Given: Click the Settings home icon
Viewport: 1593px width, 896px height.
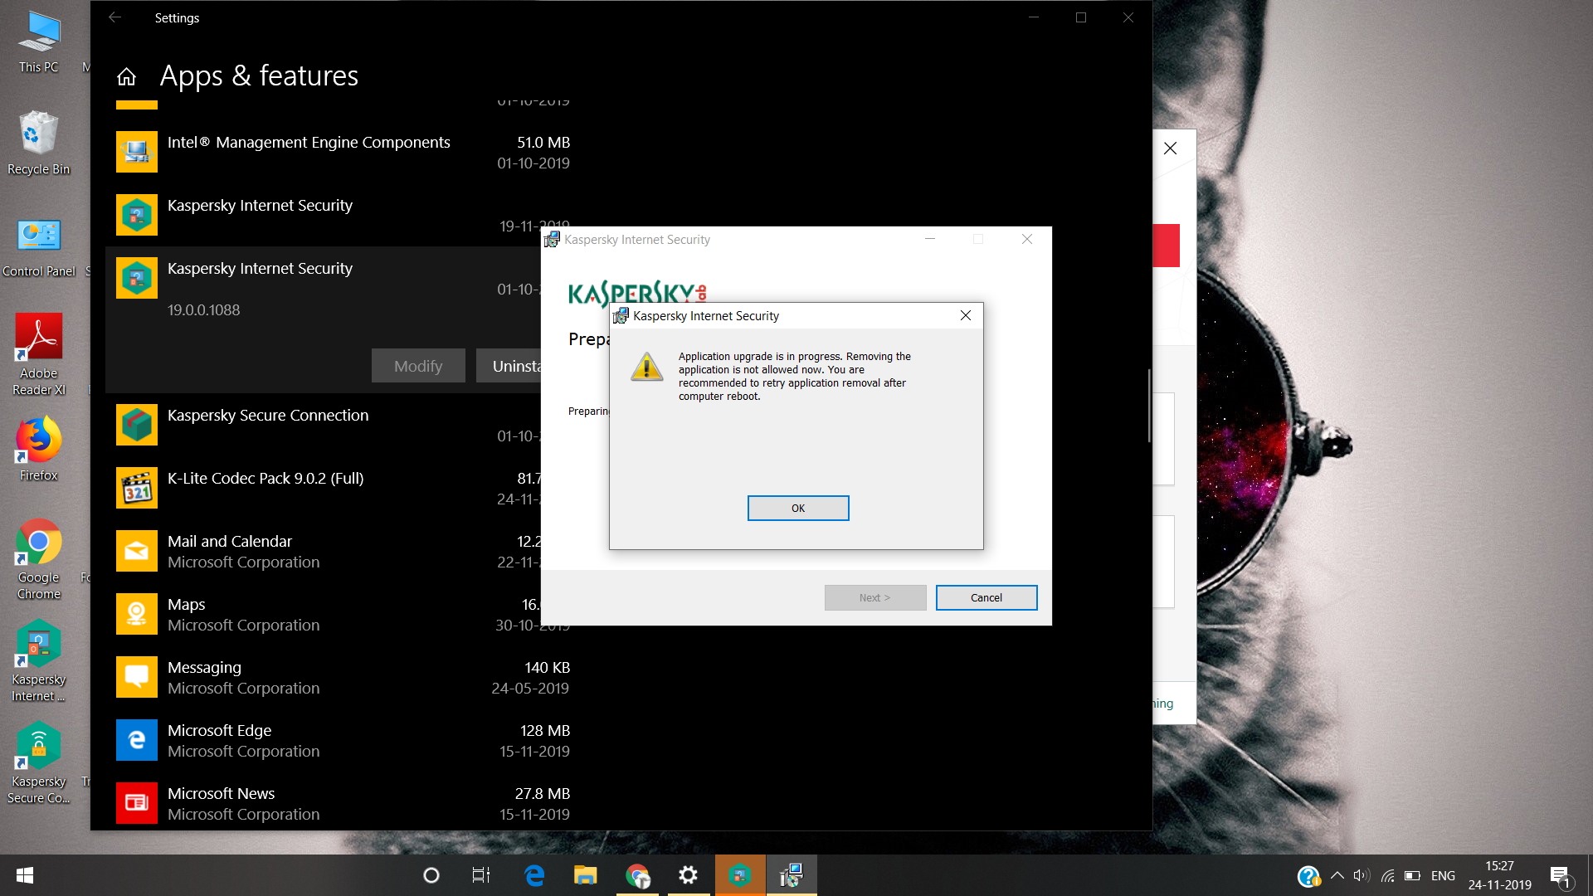Looking at the screenshot, I should coord(126,77).
